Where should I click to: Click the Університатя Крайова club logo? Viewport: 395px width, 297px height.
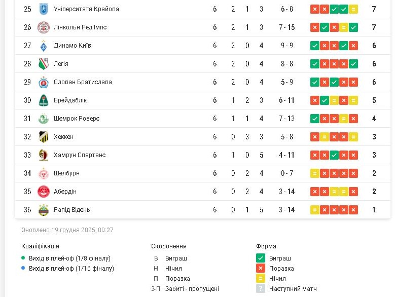[x=43, y=9]
